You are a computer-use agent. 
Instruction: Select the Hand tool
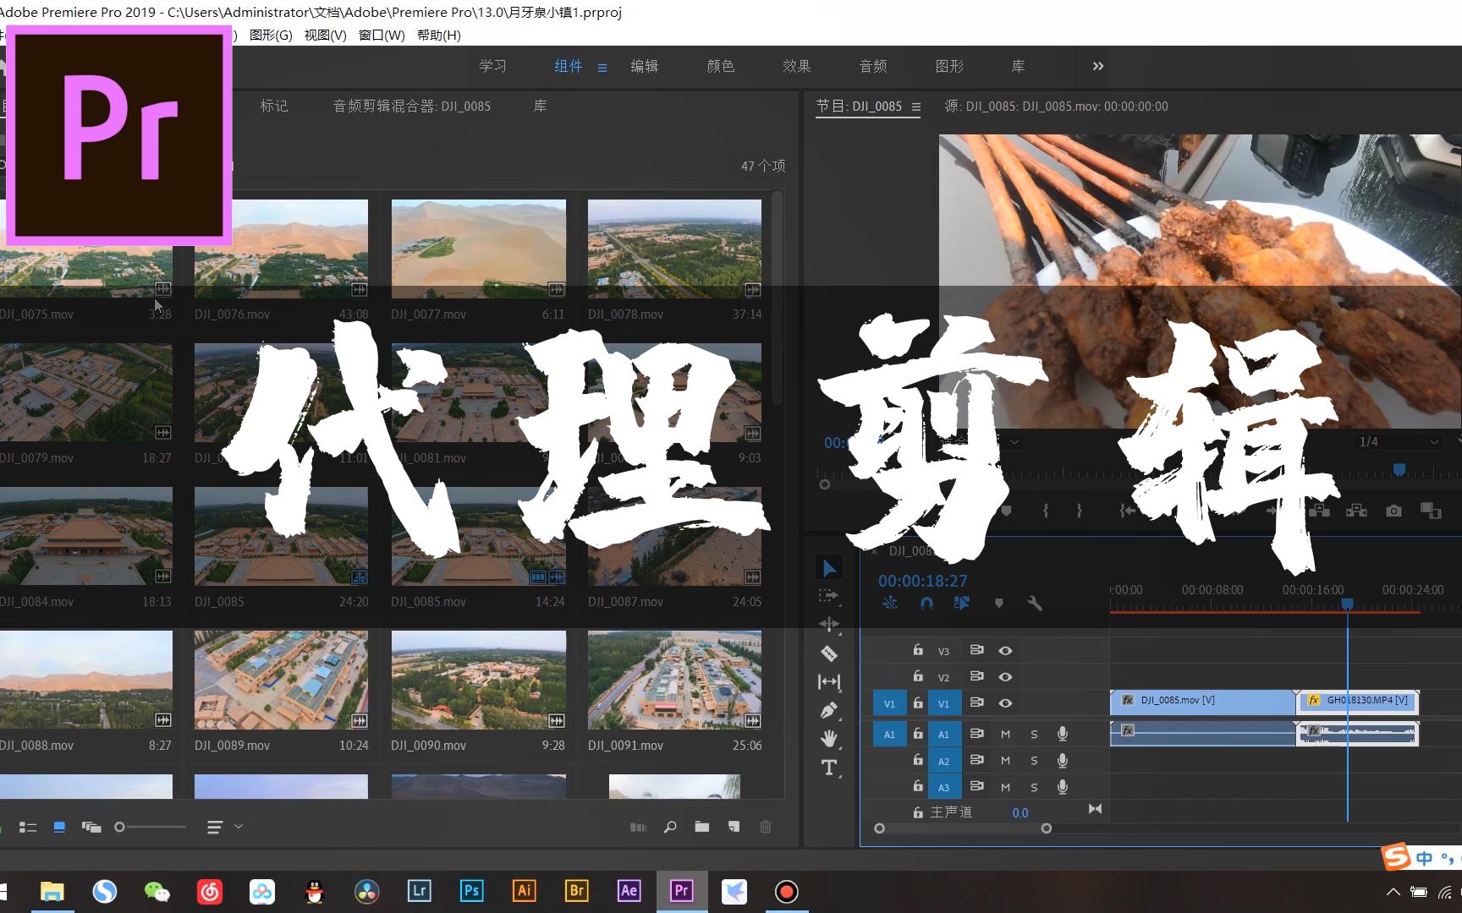[x=829, y=738]
